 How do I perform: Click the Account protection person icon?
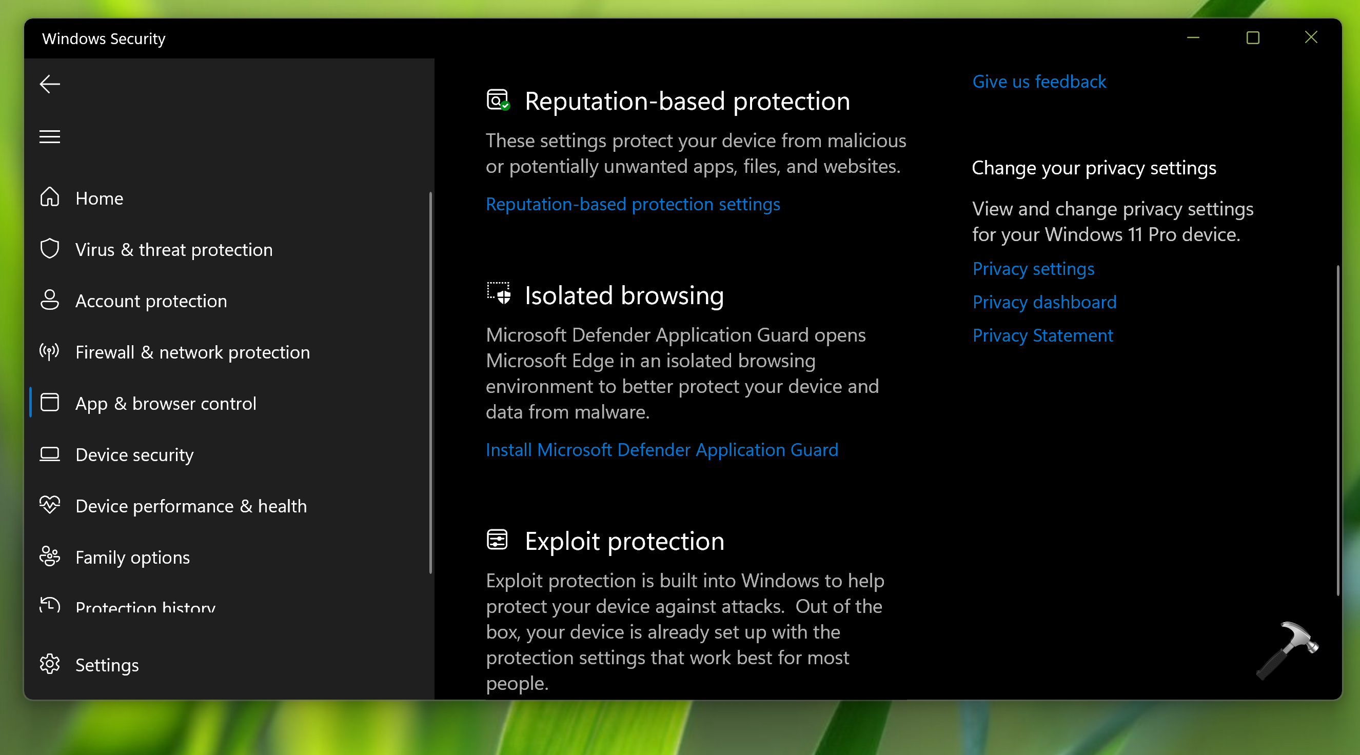coord(50,300)
